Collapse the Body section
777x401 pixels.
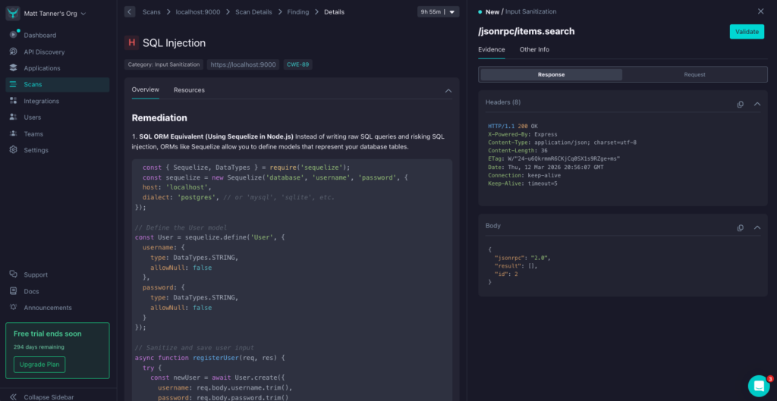tap(757, 227)
